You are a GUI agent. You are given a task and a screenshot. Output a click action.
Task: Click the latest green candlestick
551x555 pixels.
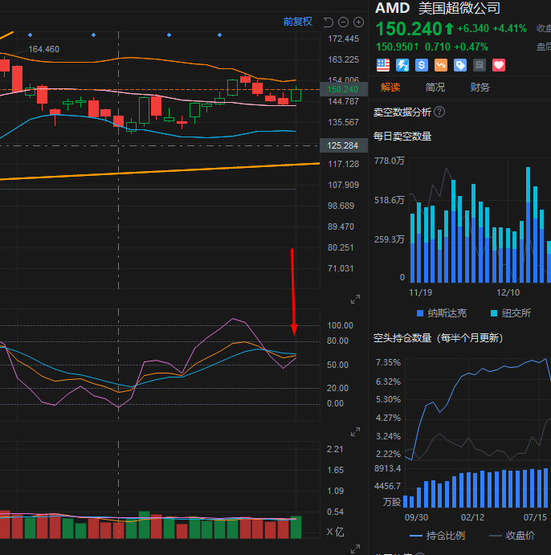[x=296, y=95]
